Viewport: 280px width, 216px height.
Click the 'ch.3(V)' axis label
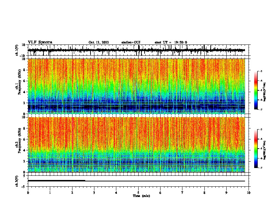tap(17, 181)
